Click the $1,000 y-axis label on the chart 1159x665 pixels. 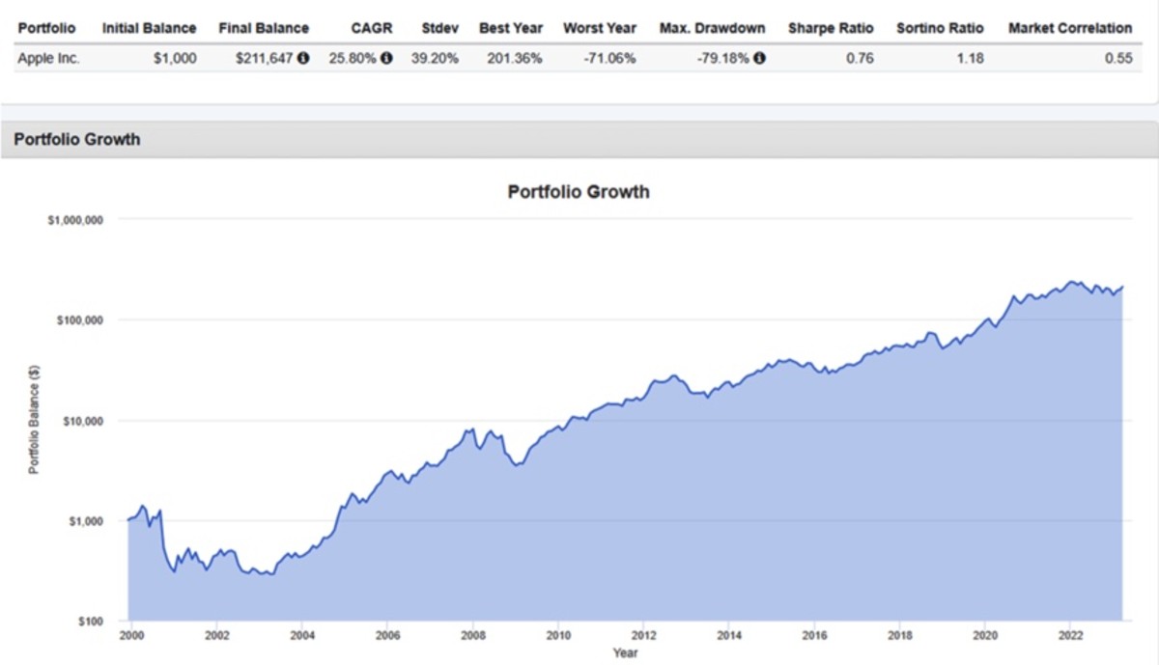tap(85, 521)
